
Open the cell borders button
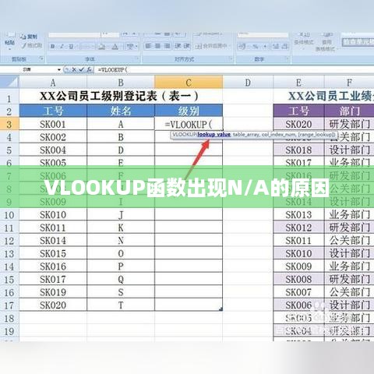(87, 47)
